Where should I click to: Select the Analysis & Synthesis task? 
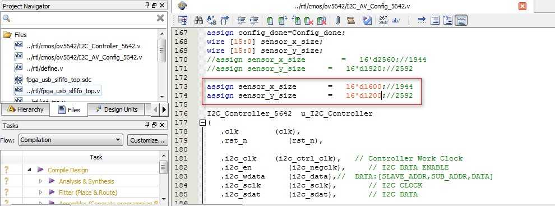86,181
